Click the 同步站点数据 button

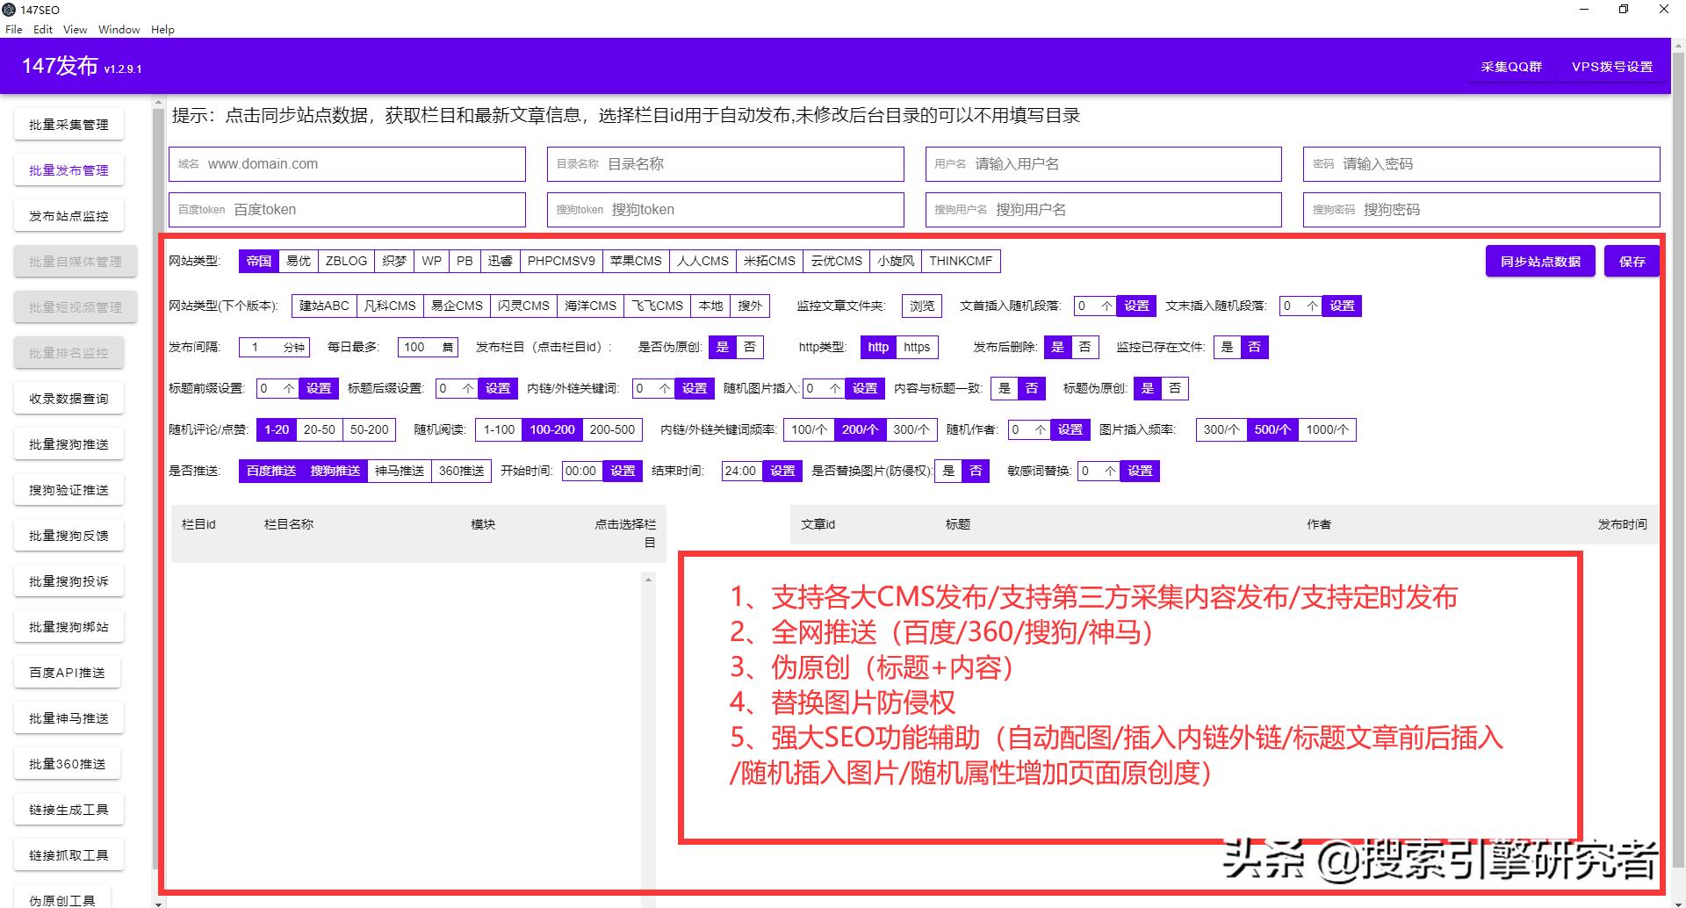(x=1539, y=261)
